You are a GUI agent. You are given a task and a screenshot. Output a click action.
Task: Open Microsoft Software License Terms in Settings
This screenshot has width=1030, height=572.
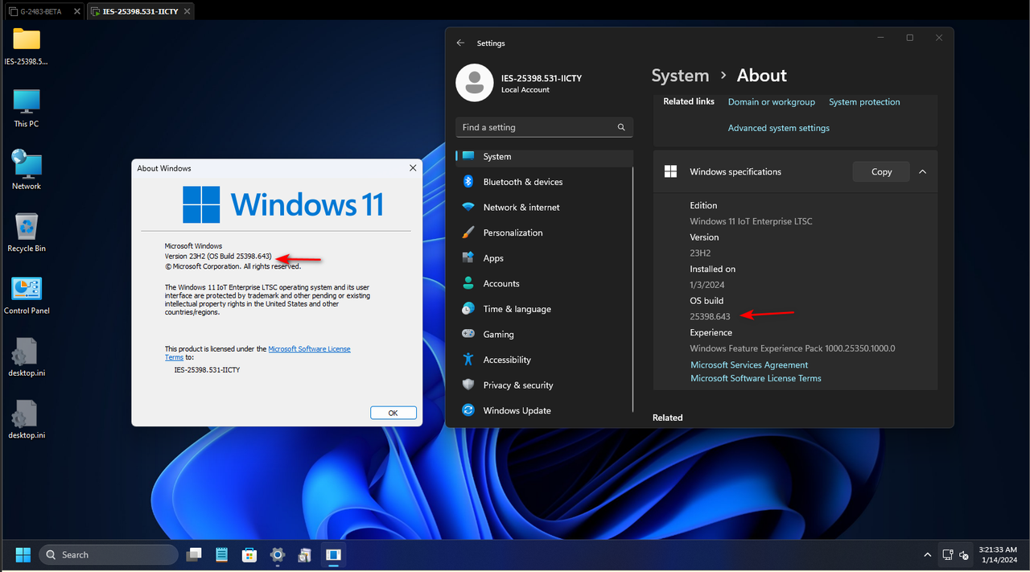(x=756, y=378)
